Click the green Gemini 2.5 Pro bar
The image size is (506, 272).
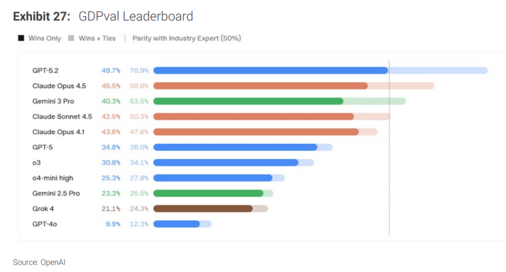(208, 193)
